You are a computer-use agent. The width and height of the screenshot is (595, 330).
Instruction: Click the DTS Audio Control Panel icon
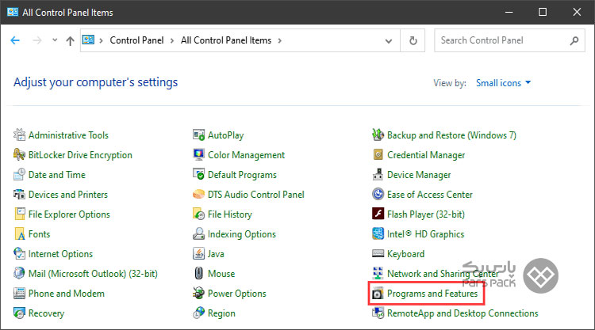coord(199,194)
